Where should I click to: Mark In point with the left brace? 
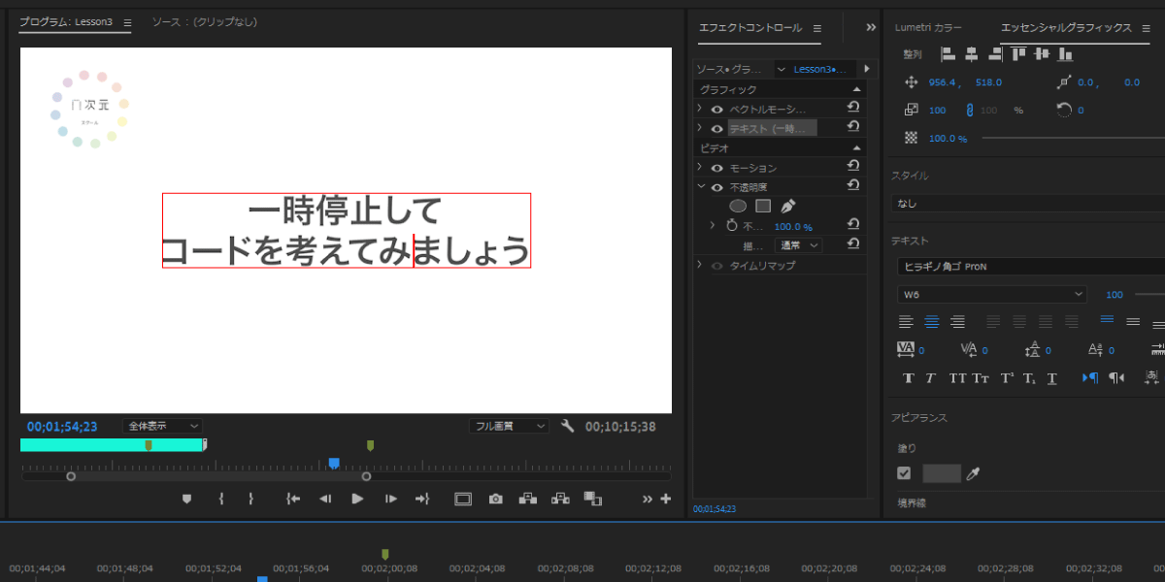click(x=221, y=499)
